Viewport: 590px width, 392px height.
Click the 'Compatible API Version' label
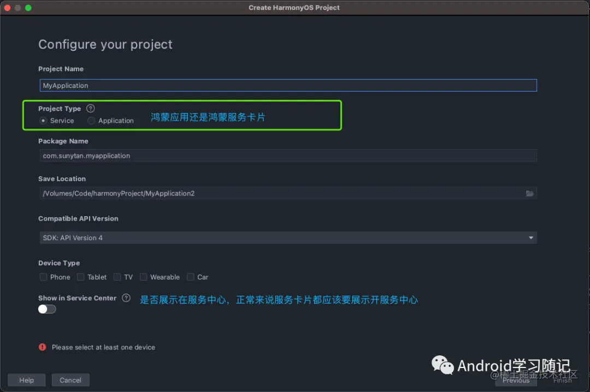[x=78, y=218]
